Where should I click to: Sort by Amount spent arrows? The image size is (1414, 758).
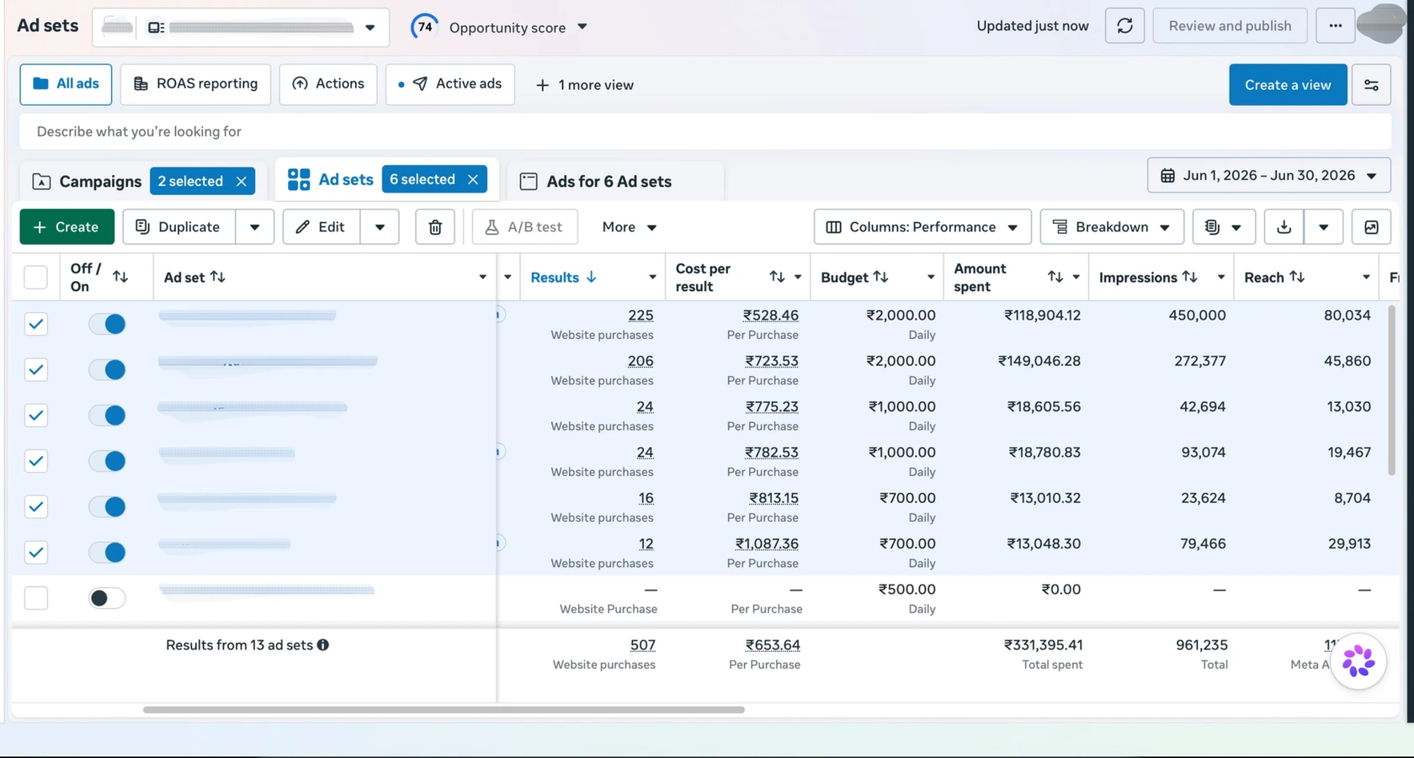coord(1055,277)
